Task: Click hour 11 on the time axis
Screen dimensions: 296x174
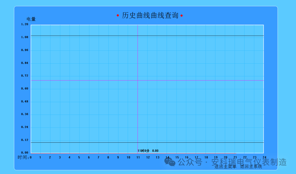Action: click(x=138, y=157)
